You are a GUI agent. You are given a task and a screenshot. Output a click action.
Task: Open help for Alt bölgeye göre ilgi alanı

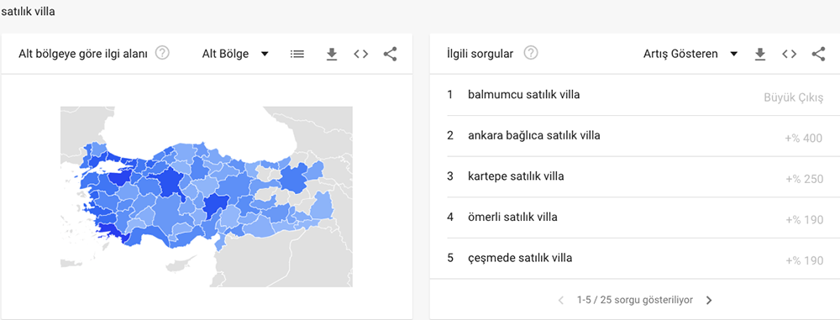coord(162,53)
